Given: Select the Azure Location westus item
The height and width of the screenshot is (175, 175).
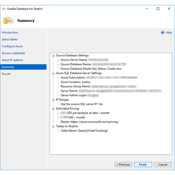Looking at the screenshot, I should (x=75, y=82).
